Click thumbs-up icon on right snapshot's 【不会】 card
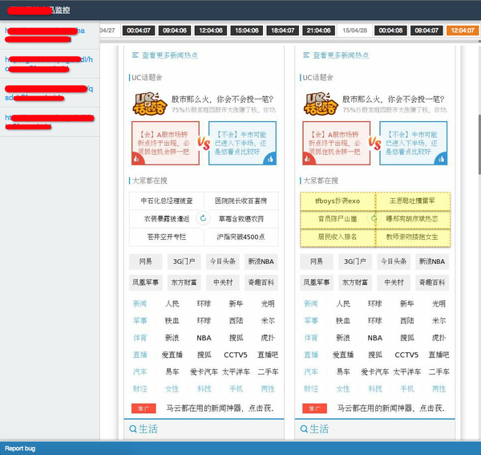The width and height of the screenshot is (481, 455). (x=441, y=159)
